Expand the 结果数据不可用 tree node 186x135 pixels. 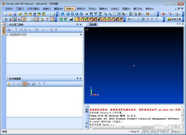coord(8,35)
